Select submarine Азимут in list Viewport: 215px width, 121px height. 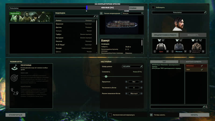point(75,20)
